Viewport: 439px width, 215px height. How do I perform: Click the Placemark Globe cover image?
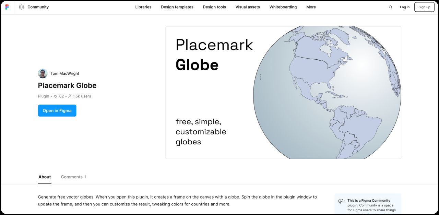coord(283,92)
